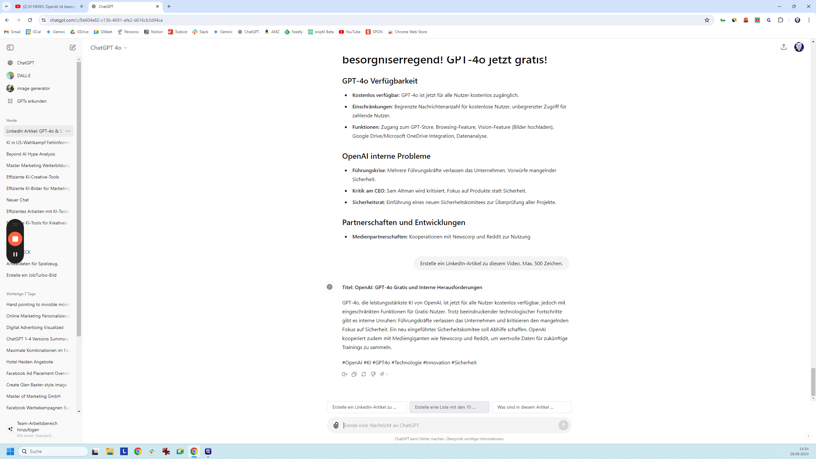Viewport: 816px width, 459px height.
Task: Go back to previous page
Action: (x=7, y=20)
